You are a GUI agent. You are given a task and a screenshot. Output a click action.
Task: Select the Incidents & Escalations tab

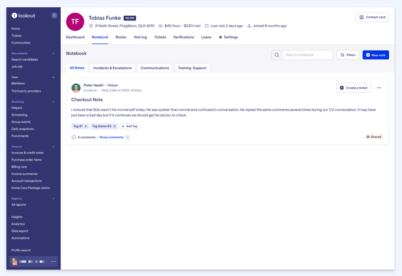coord(112,68)
